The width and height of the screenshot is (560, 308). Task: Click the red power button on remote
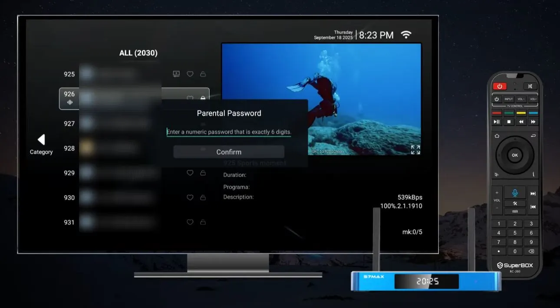[500, 86]
